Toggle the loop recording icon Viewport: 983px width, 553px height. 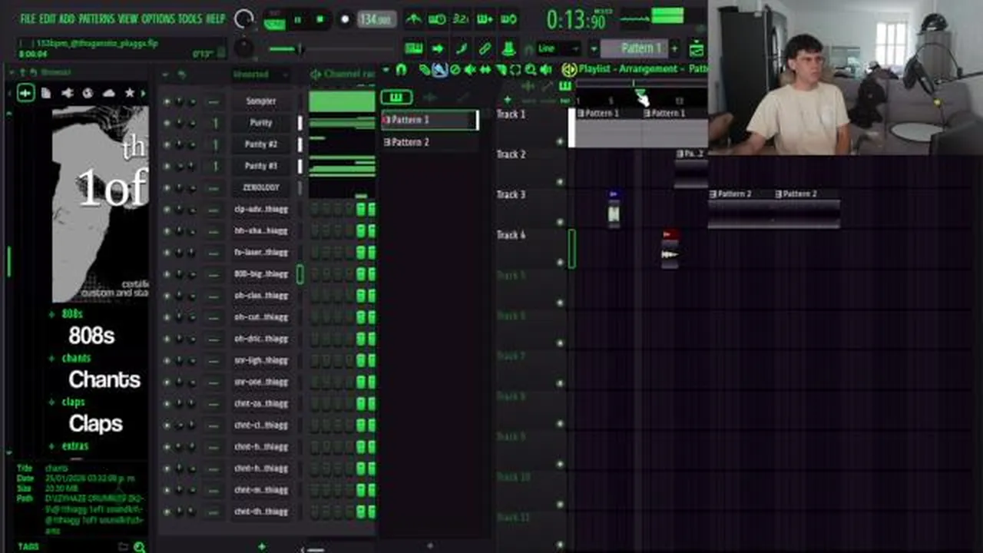pyautogui.click(x=508, y=19)
